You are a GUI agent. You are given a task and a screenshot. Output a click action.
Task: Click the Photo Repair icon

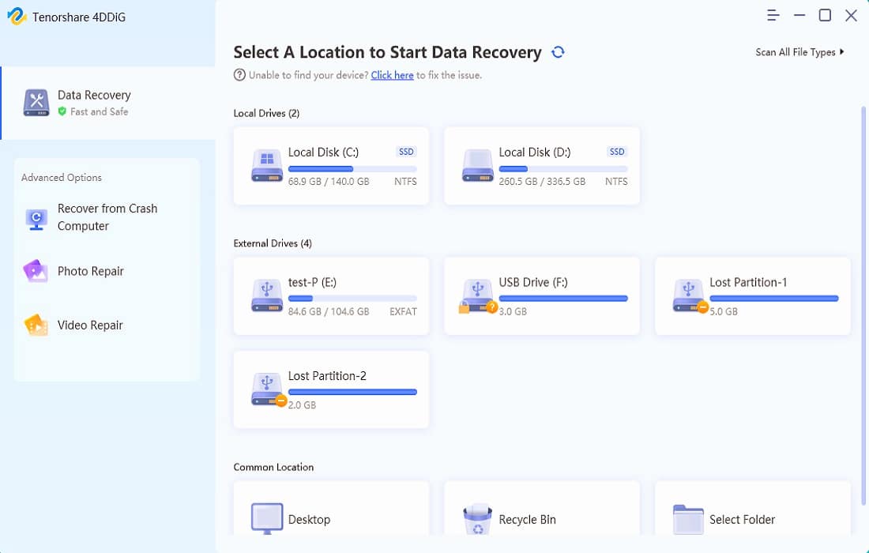pos(36,272)
